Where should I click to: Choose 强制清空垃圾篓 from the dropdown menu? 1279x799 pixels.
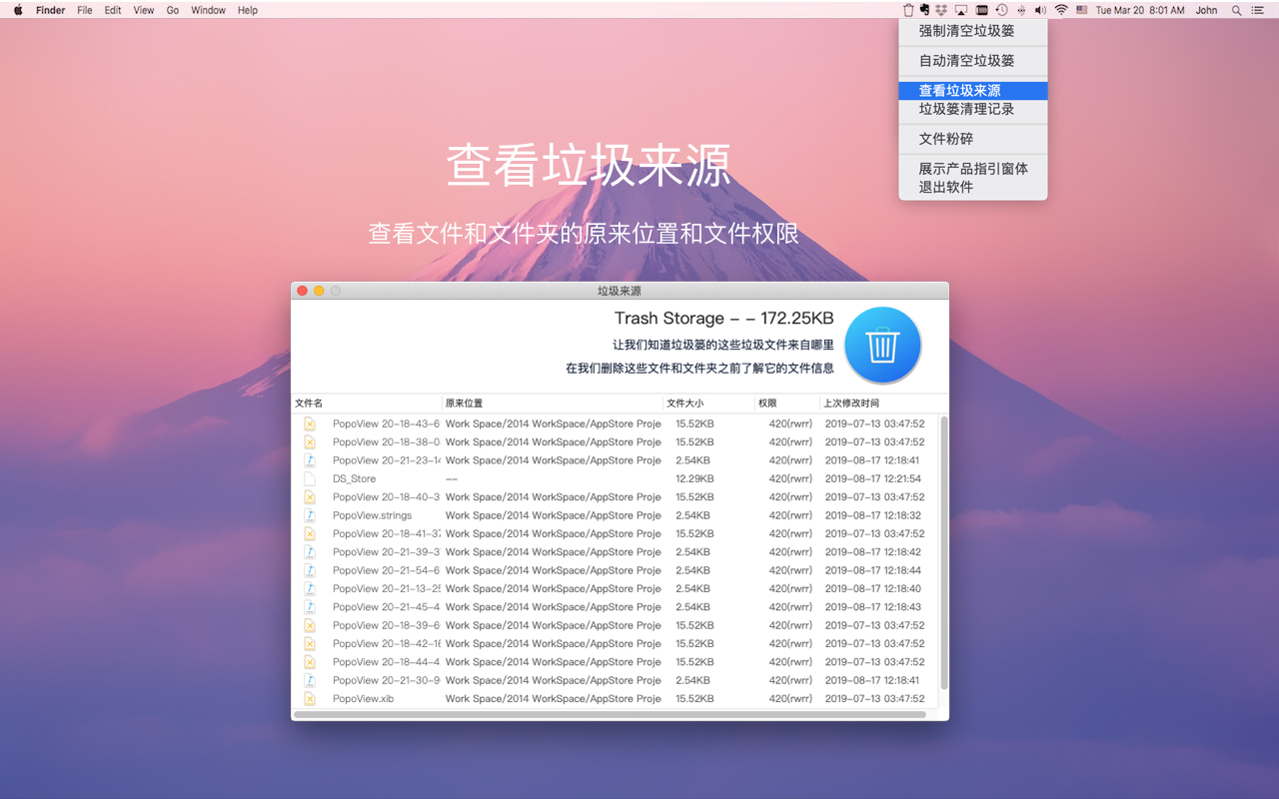click(x=973, y=31)
